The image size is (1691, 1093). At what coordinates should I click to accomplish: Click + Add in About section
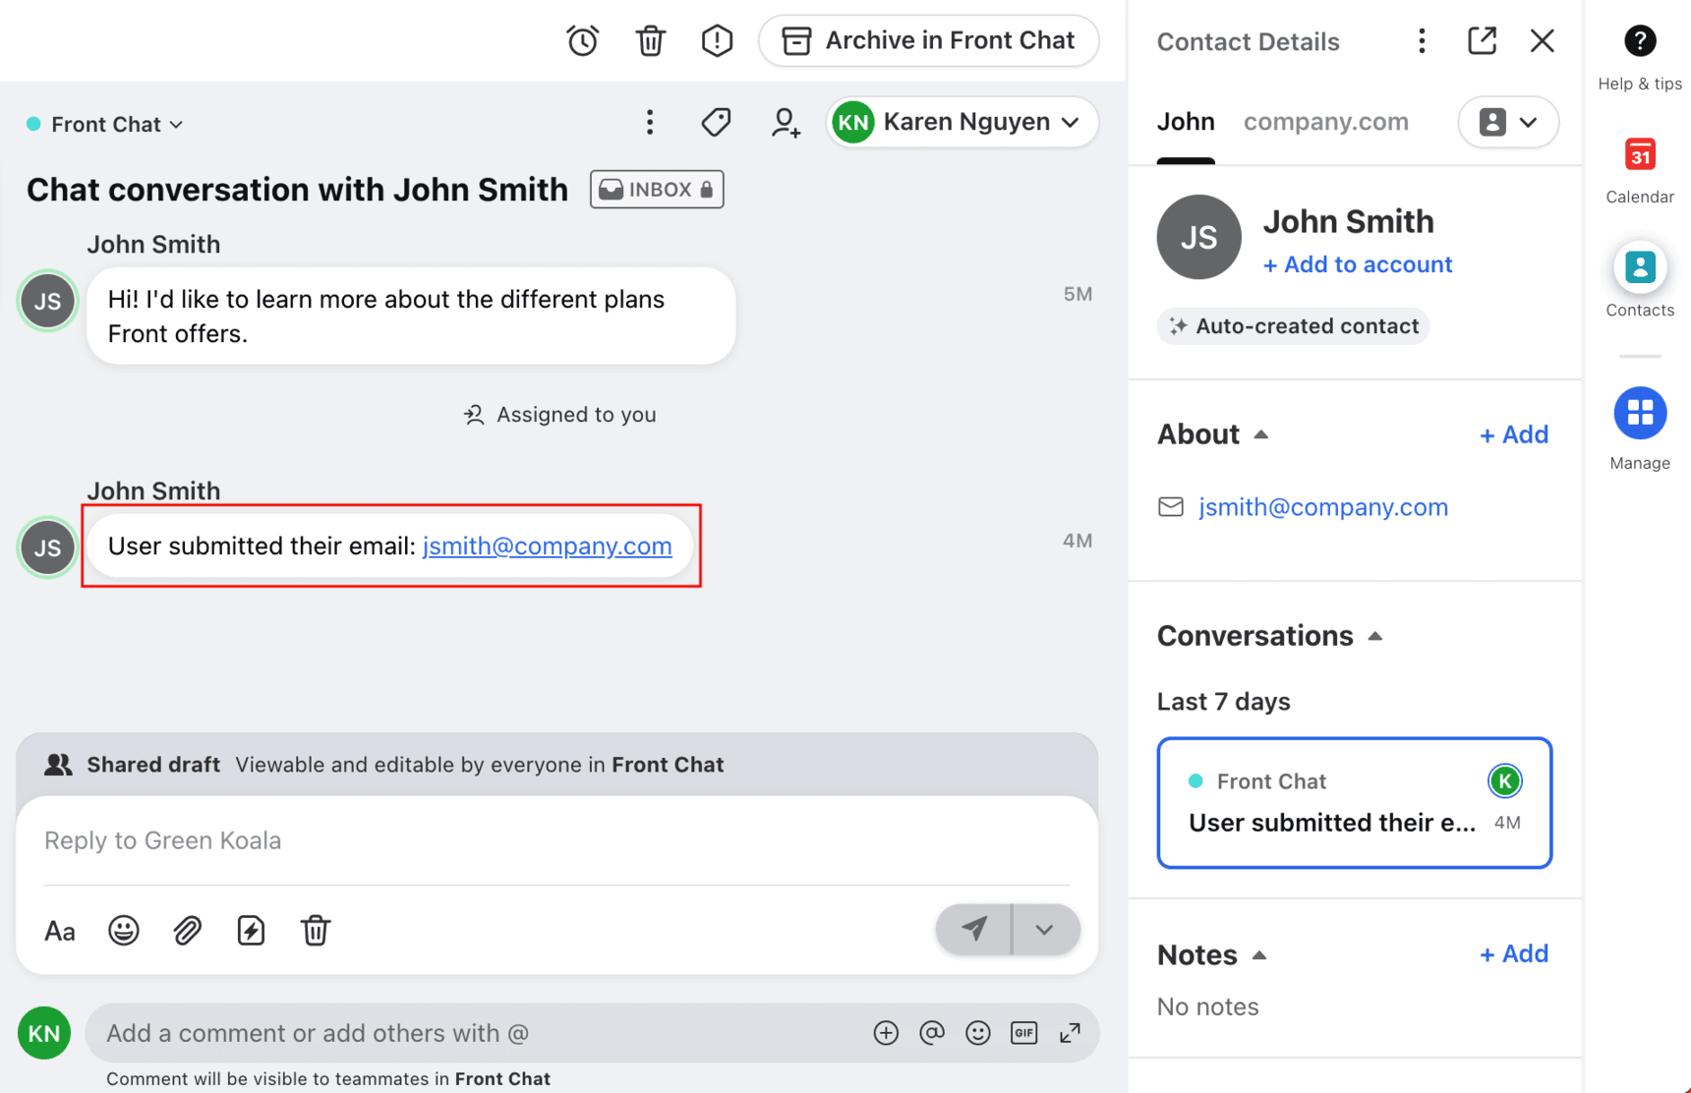[x=1514, y=434]
